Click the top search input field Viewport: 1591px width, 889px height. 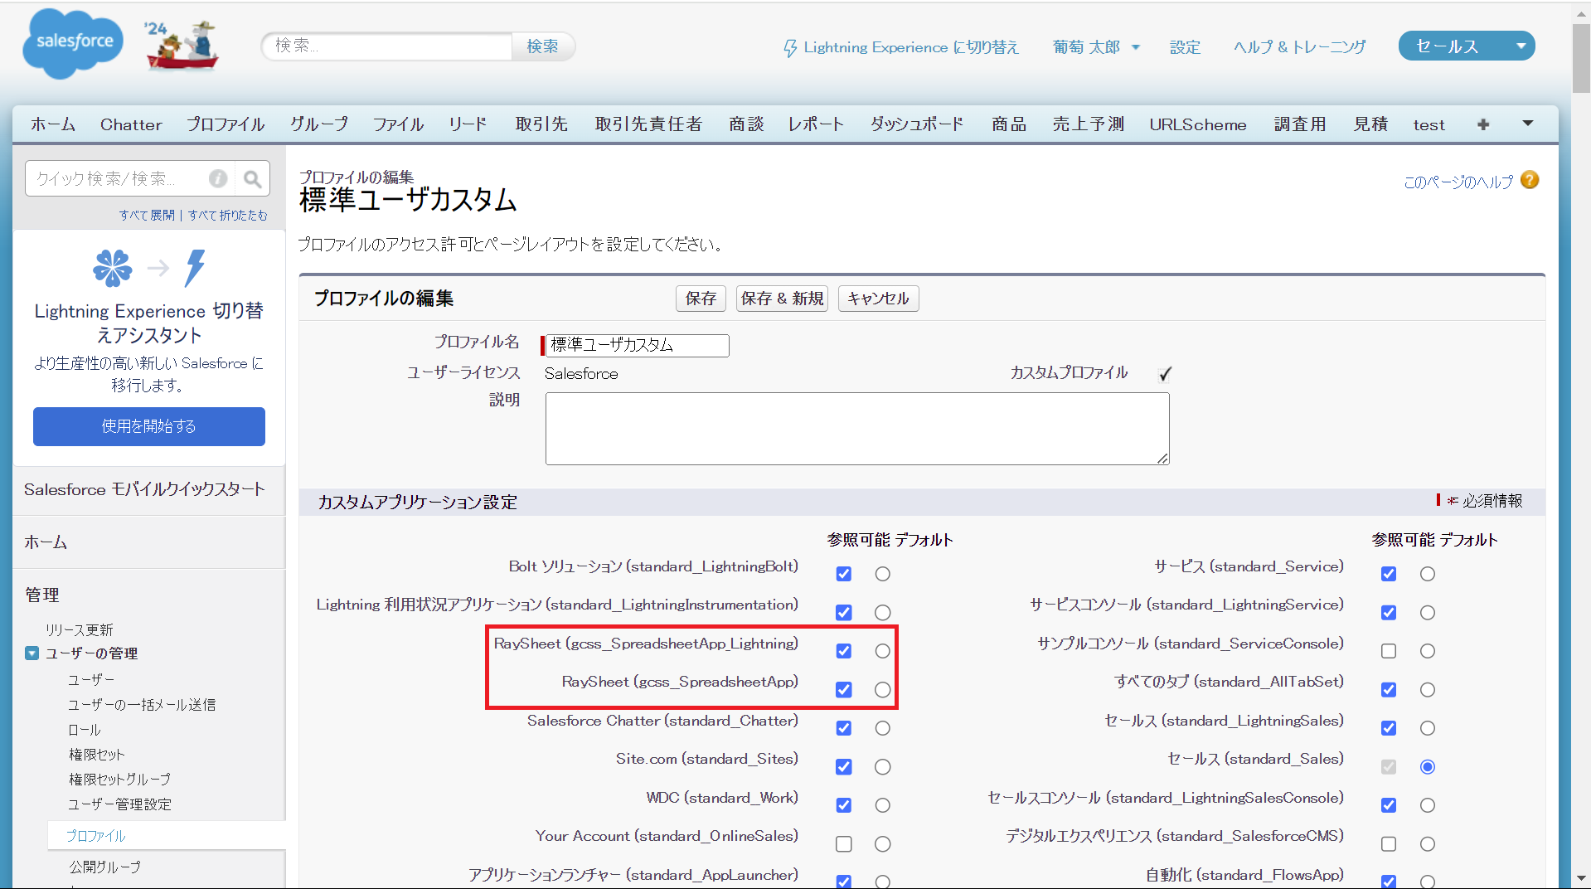pos(387,46)
